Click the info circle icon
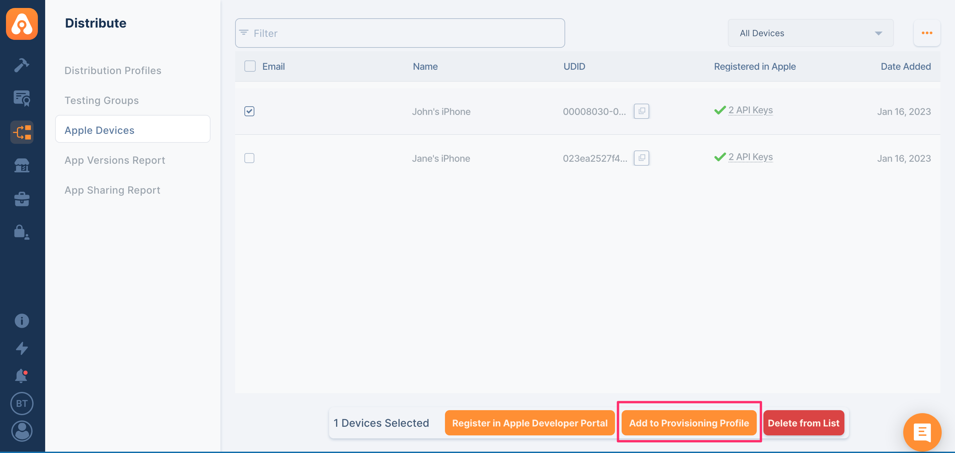The height and width of the screenshot is (453, 955). coord(22,321)
